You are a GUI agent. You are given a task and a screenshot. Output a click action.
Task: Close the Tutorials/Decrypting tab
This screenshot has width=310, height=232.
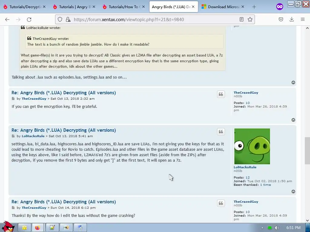coord(44,7)
